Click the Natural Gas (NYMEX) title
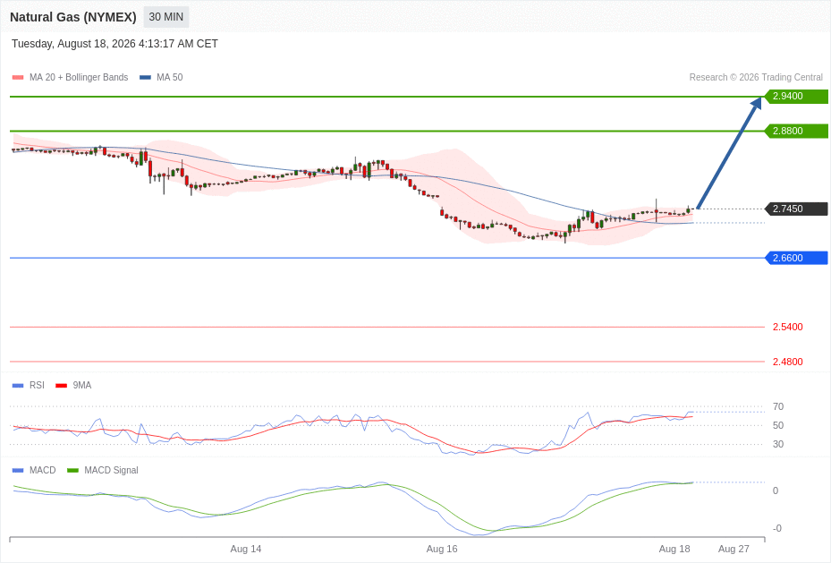Viewport: 831px width, 563px height. (73, 17)
